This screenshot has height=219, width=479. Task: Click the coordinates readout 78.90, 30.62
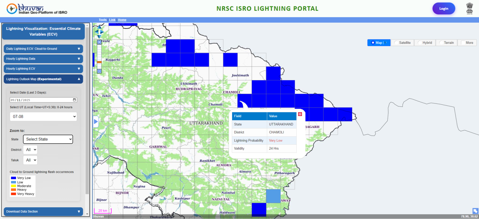point(470,217)
